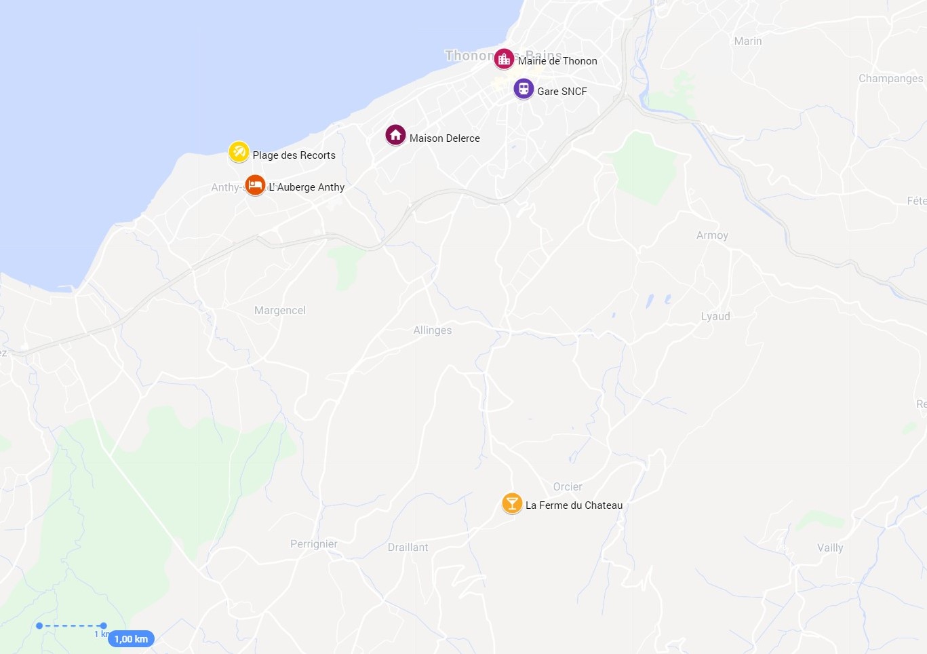Select the Gare SNCF train station pin
The width and height of the screenshot is (927, 654).
coord(524,89)
